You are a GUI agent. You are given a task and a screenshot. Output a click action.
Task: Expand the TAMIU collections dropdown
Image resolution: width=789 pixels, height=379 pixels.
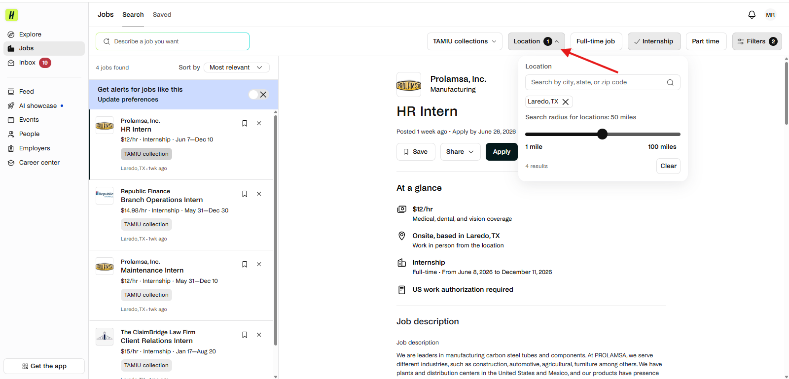coord(465,41)
